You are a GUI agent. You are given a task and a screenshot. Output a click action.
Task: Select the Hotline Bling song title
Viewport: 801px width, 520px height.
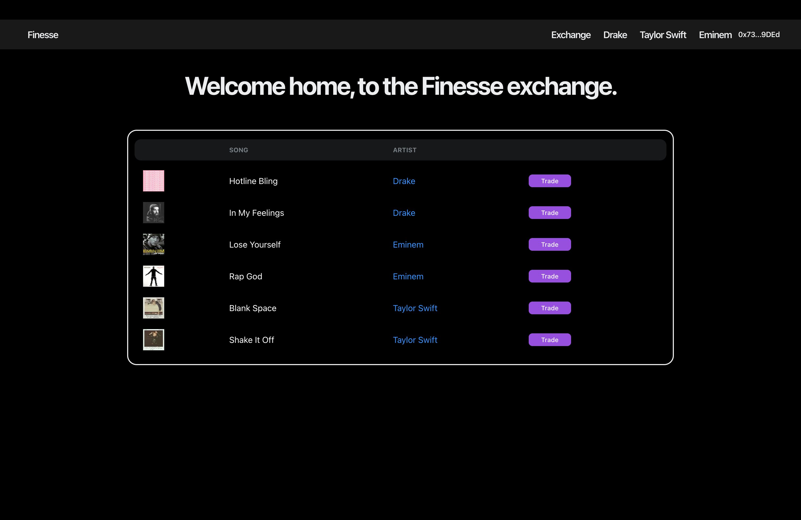tap(253, 181)
